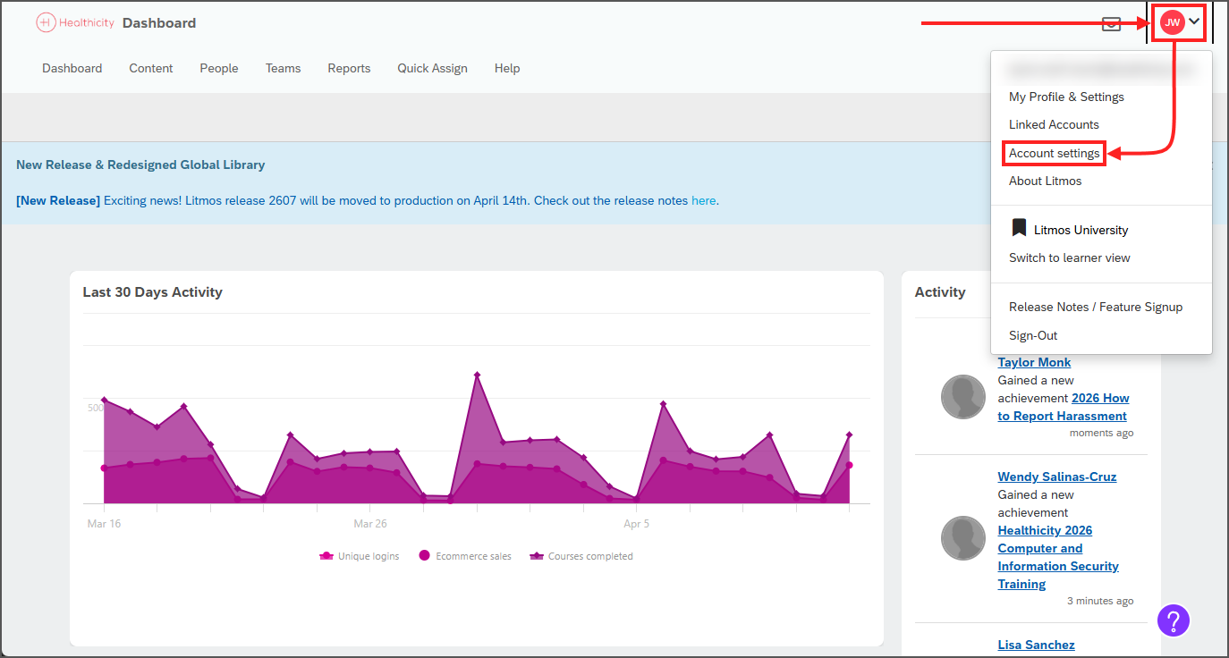Click the release notes "here" link
1229x658 pixels.
point(703,200)
